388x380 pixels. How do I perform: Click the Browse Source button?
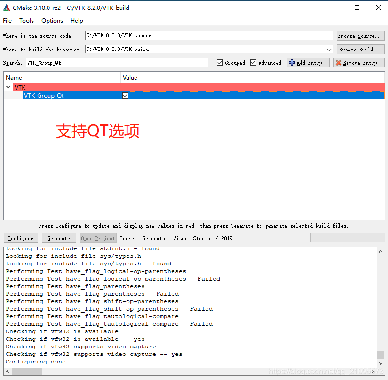361,36
